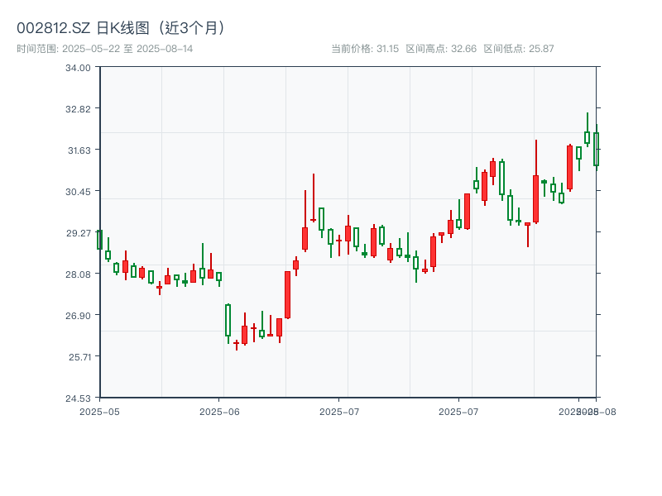Image resolution: width=662 pixels, height=496 pixels.
Task: Select the 32.82 y-axis label
Action: point(80,110)
